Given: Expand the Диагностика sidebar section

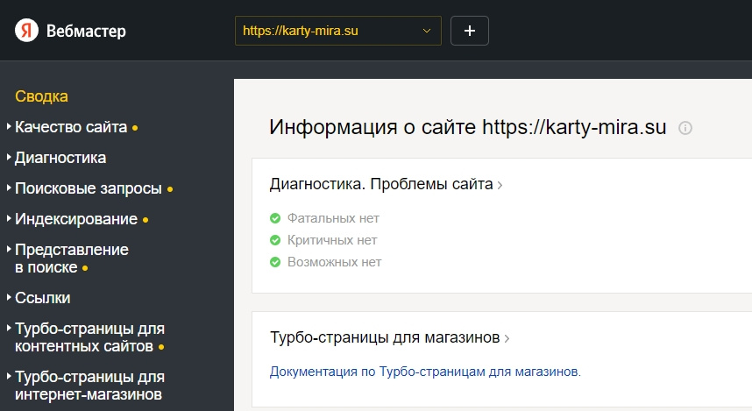Looking at the screenshot, I should (x=60, y=158).
